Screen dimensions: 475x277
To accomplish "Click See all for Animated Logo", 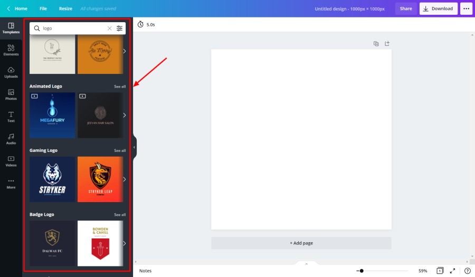I will [x=120, y=87].
